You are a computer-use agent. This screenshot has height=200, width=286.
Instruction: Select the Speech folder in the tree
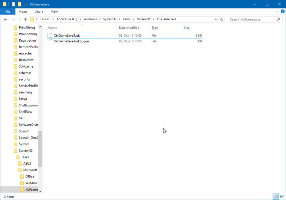coord(24,131)
